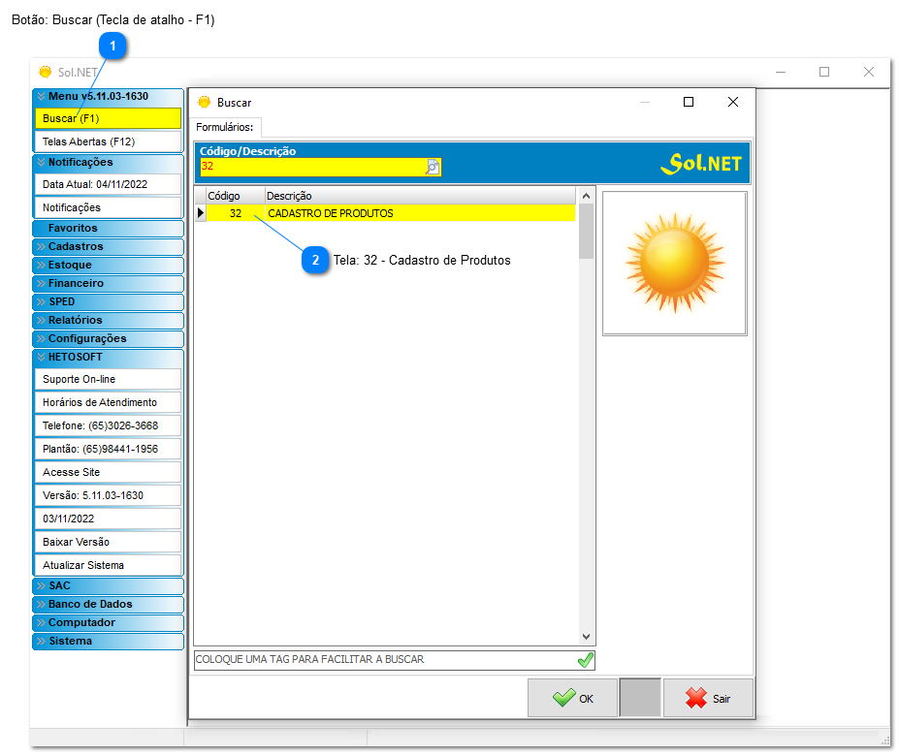Click the Sair button

(x=708, y=698)
